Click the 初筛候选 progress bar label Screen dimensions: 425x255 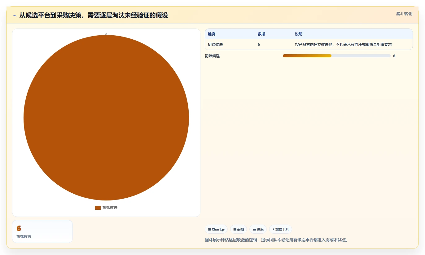(212, 56)
